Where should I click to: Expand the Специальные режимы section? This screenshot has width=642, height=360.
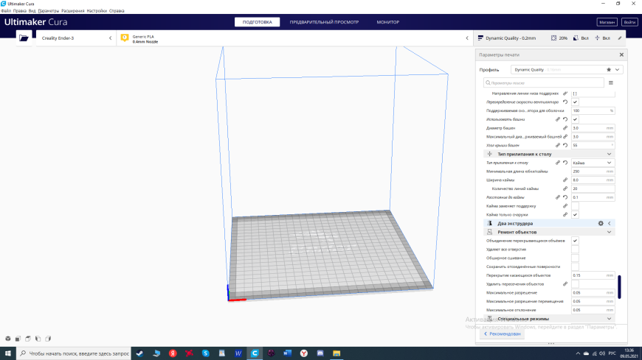[549, 319]
